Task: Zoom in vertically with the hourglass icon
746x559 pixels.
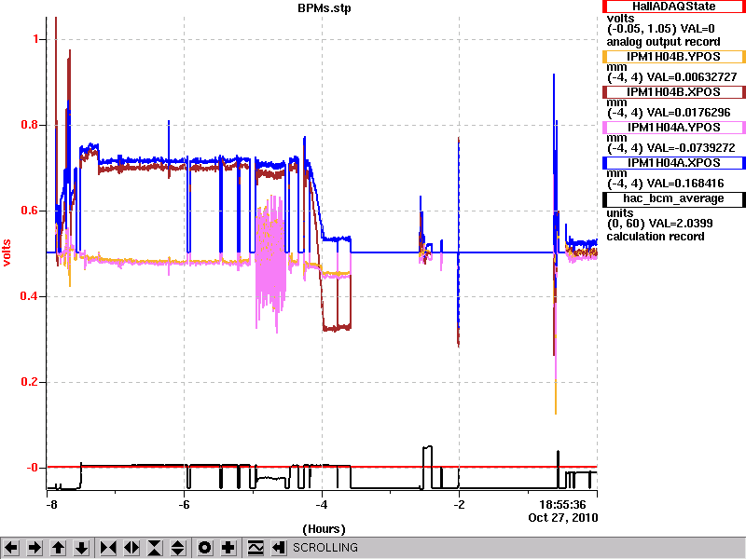Action: [155, 548]
